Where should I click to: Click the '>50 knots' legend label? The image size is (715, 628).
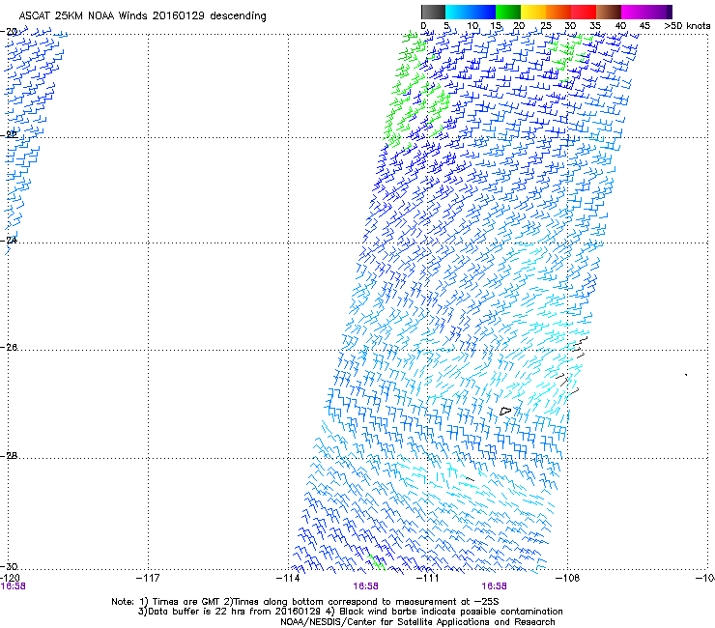click(687, 25)
